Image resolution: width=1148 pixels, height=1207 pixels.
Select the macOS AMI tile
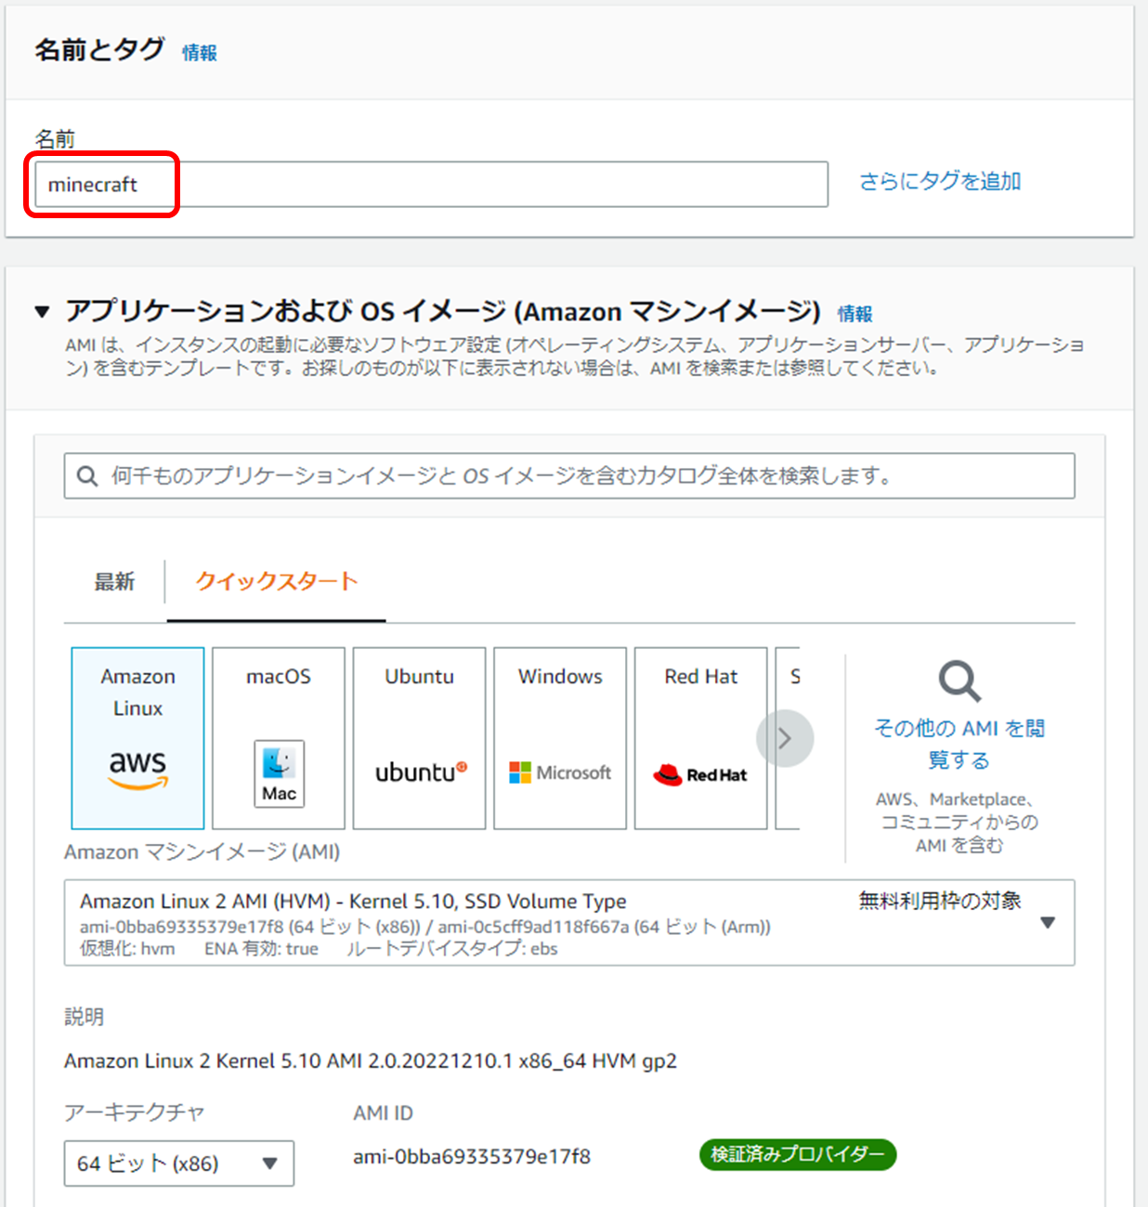278,738
